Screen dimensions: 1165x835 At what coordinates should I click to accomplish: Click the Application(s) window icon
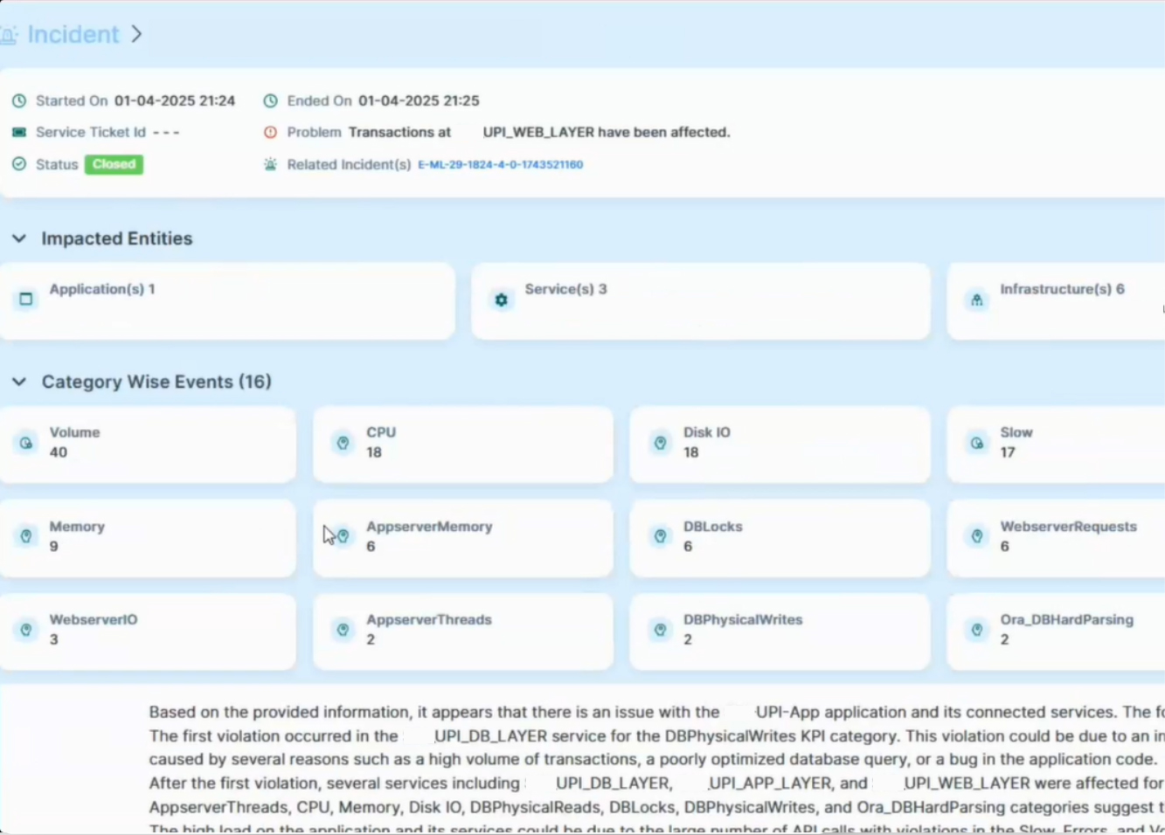tap(26, 299)
